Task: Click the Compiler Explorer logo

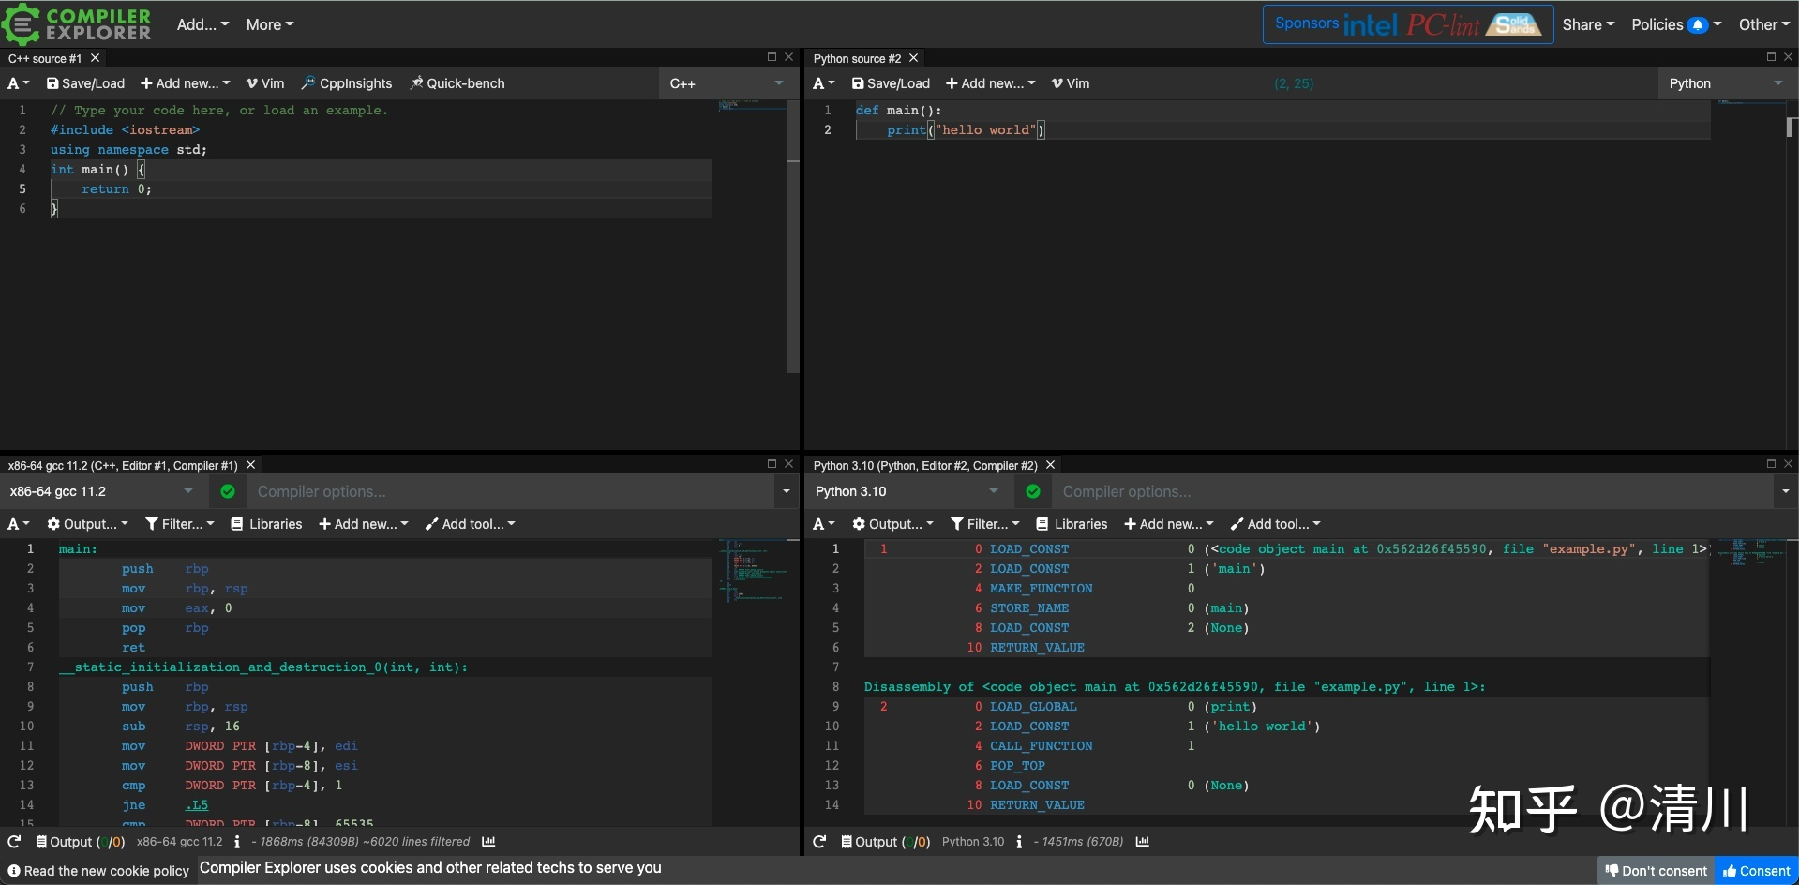Action: click(x=77, y=24)
